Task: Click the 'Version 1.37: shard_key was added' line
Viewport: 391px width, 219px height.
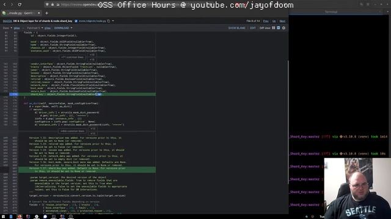Action: (87, 169)
